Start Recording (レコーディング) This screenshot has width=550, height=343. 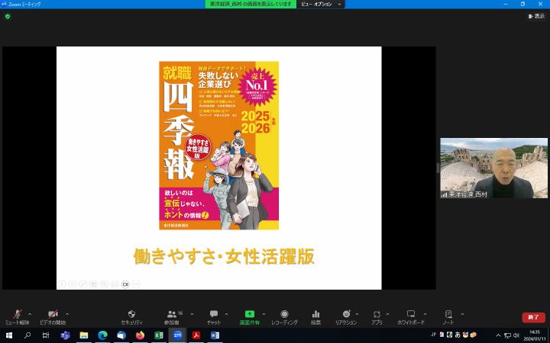click(284, 316)
